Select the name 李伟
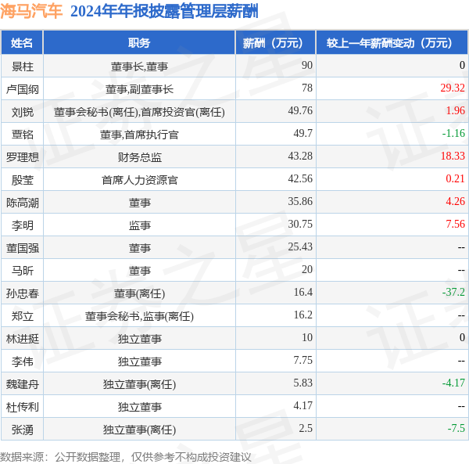The width and height of the screenshot is (469, 464). 23,361
